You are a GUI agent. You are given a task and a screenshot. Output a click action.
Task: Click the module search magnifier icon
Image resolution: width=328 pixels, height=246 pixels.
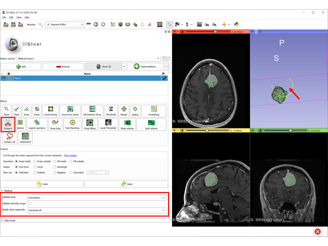40,25
